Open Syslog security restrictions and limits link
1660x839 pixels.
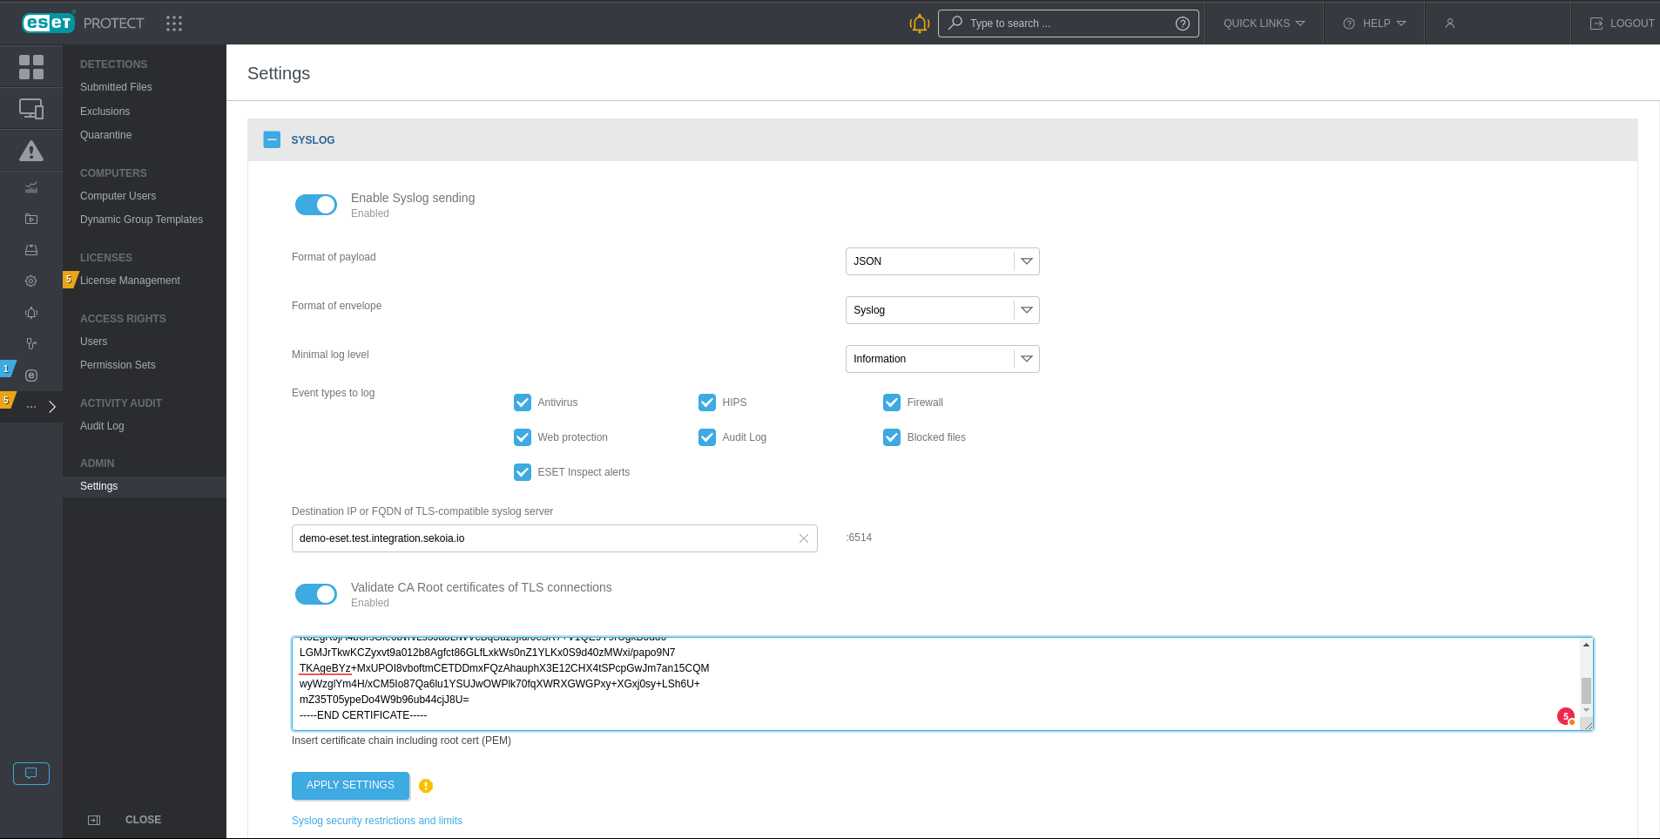click(x=377, y=821)
